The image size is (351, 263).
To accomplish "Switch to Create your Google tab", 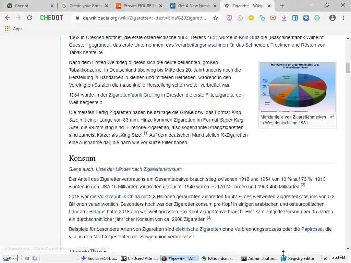I will point(85,6).
